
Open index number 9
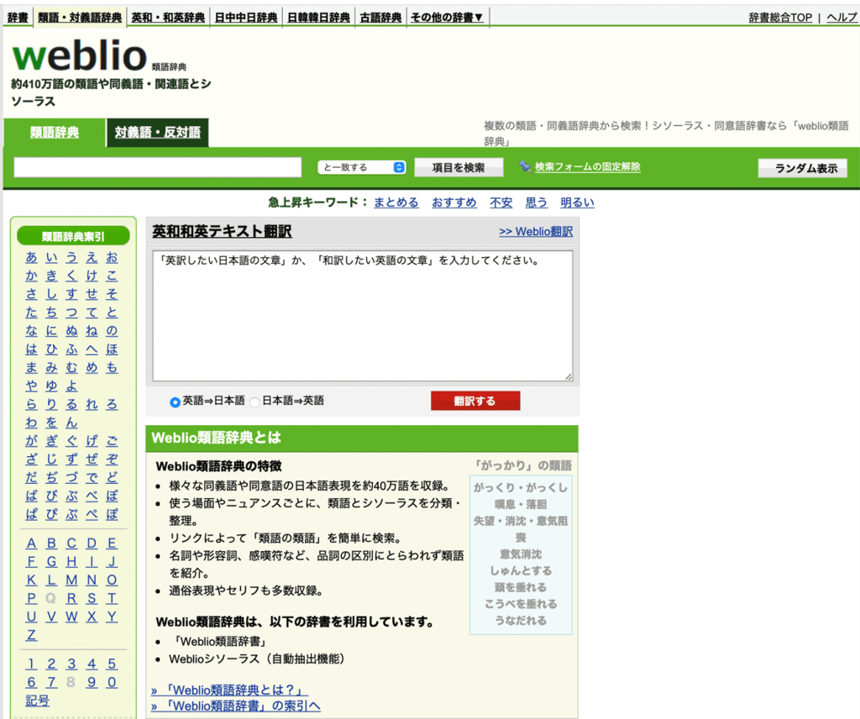[x=92, y=682]
